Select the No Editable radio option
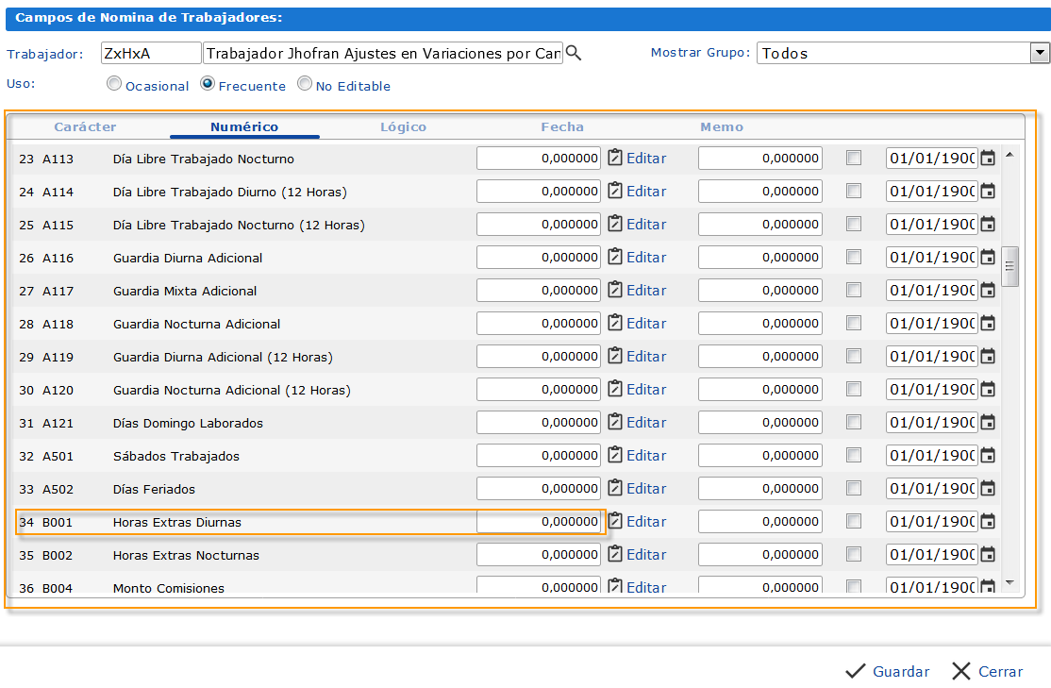Image resolution: width=1051 pixels, height=688 pixels. [x=305, y=84]
